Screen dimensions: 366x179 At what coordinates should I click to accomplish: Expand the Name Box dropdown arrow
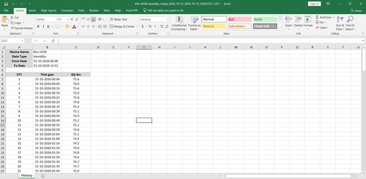(x=22, y=41)
